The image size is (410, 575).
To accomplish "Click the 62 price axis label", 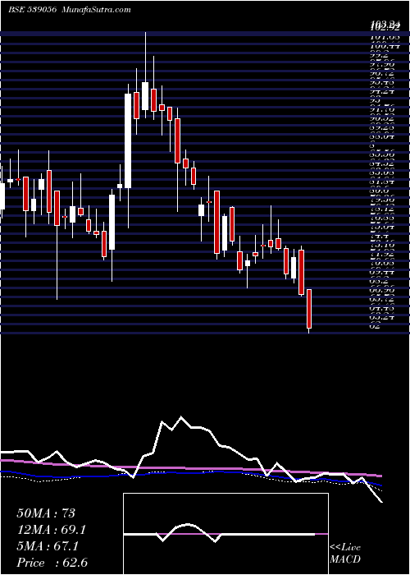I will [376, 326].
